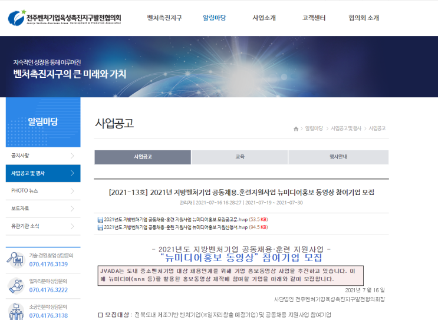The width and height of the screenshot is (438, 320).
Task: Click the last 사업공고 breadcrumb item
Action: point(377,128)
